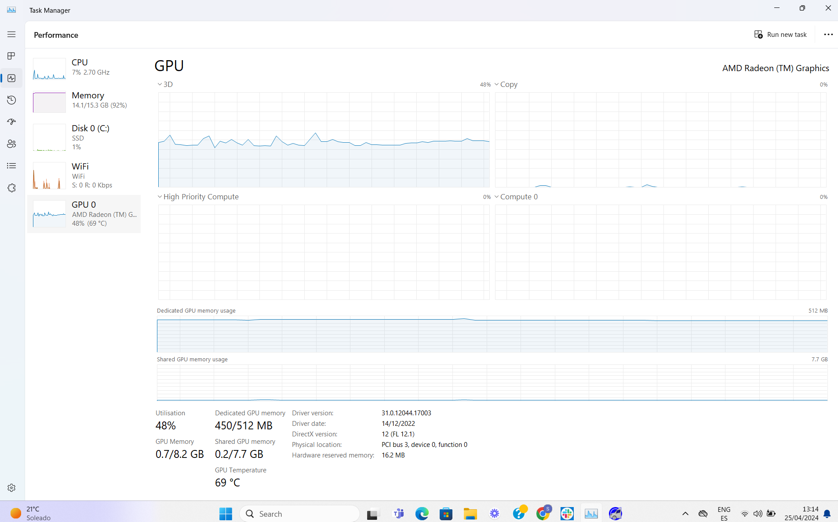This screenshot has width=838, height=522.
Task: Click the driver date 14/12/2022
Action: point(398,424)
